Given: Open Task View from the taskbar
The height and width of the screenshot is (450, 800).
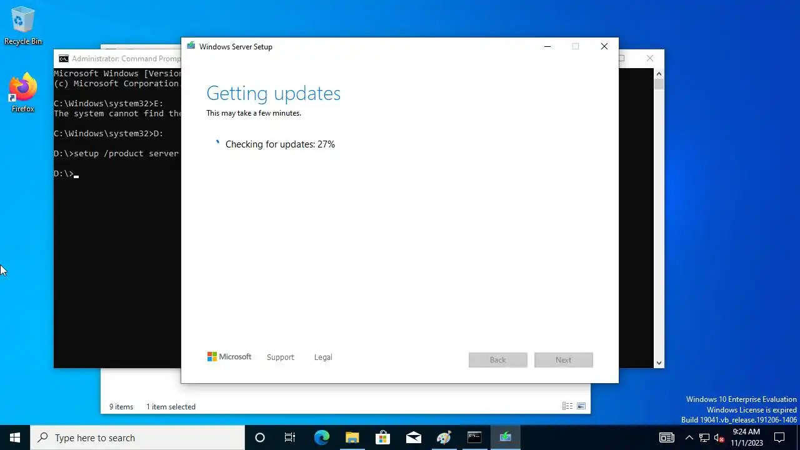Looking at the screenshot, I should coord(290,437).
